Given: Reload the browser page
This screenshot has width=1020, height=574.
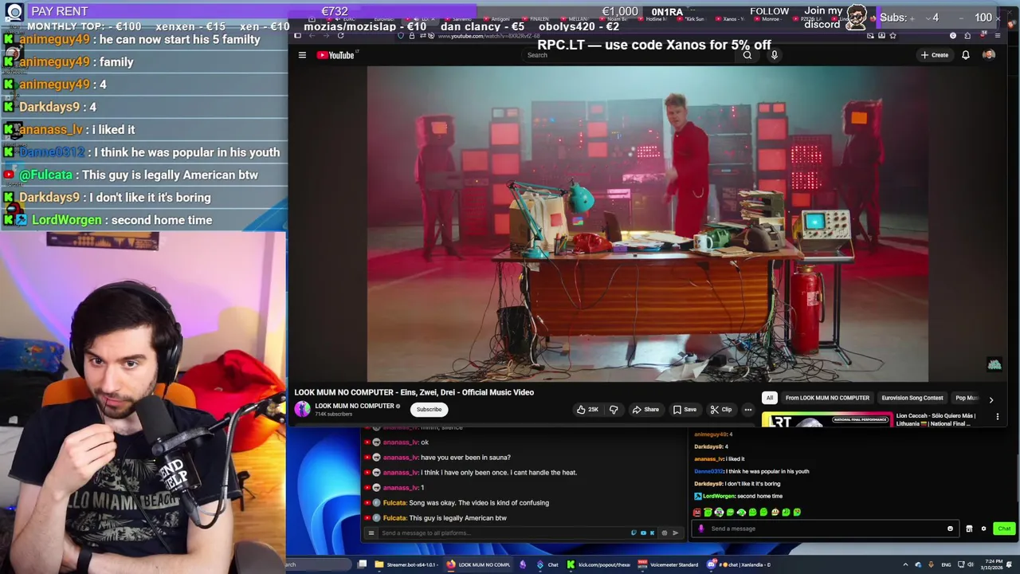Looking at the screenshot, I should click(x=340, y=35).
